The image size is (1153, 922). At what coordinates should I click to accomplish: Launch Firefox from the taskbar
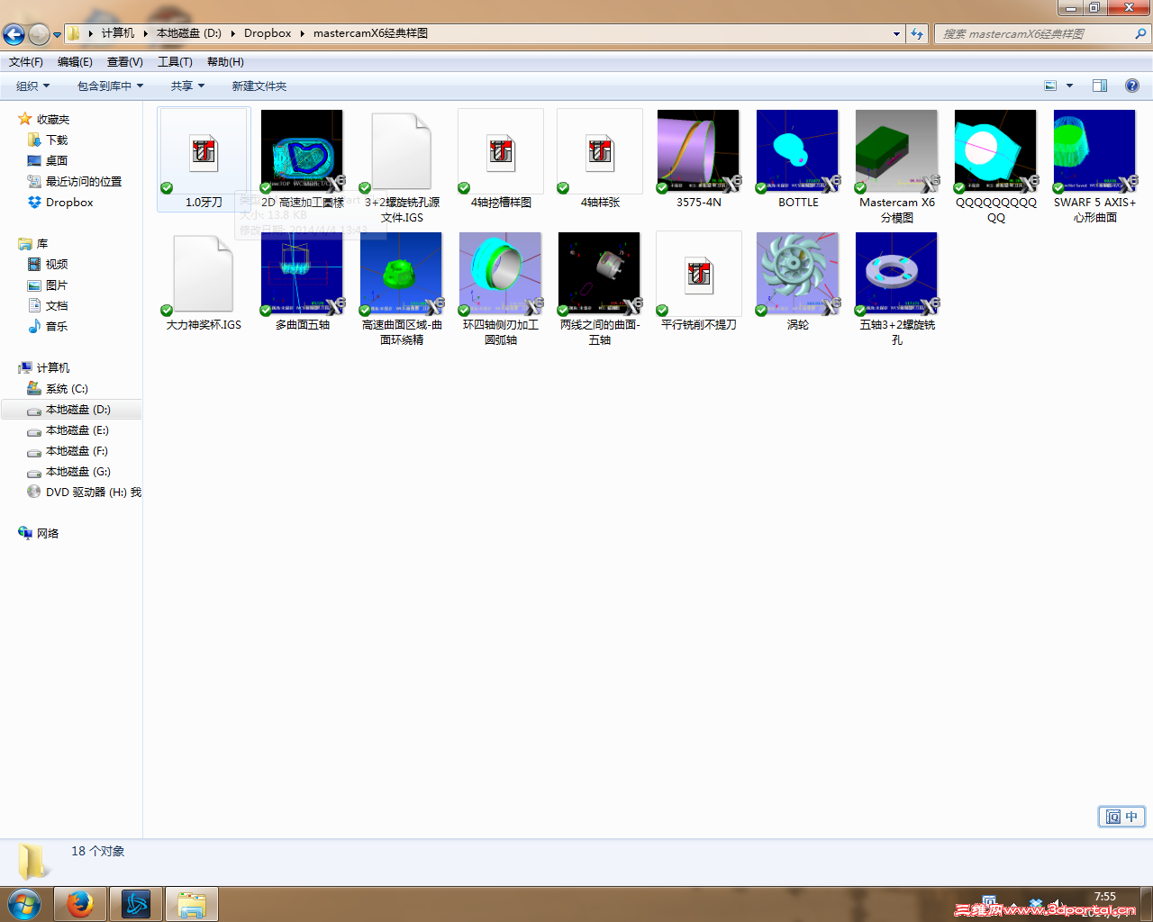[80, 904]
